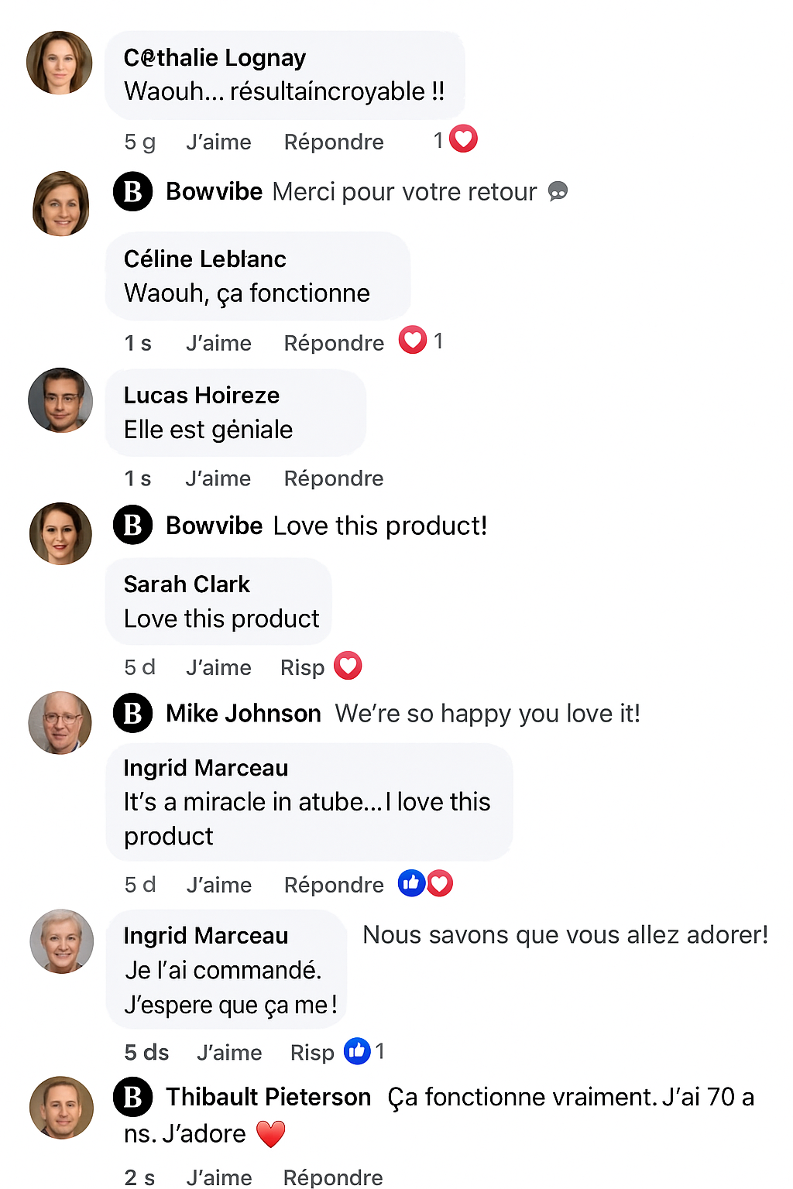Click heart reaction under Céline Leblanc's comment
The image size is (793, 1189).
413,340
